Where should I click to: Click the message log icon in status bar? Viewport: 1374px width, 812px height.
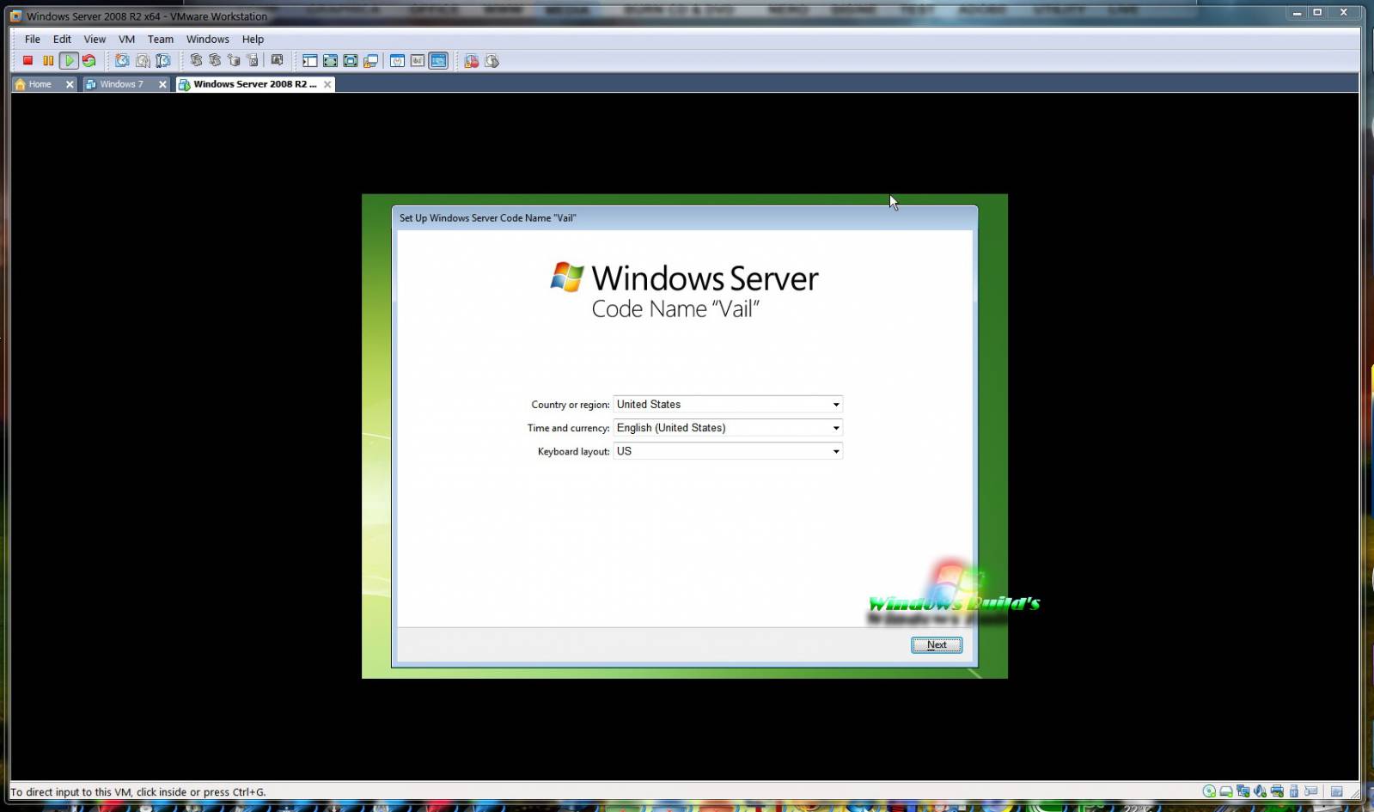[x=1336, y=791]
